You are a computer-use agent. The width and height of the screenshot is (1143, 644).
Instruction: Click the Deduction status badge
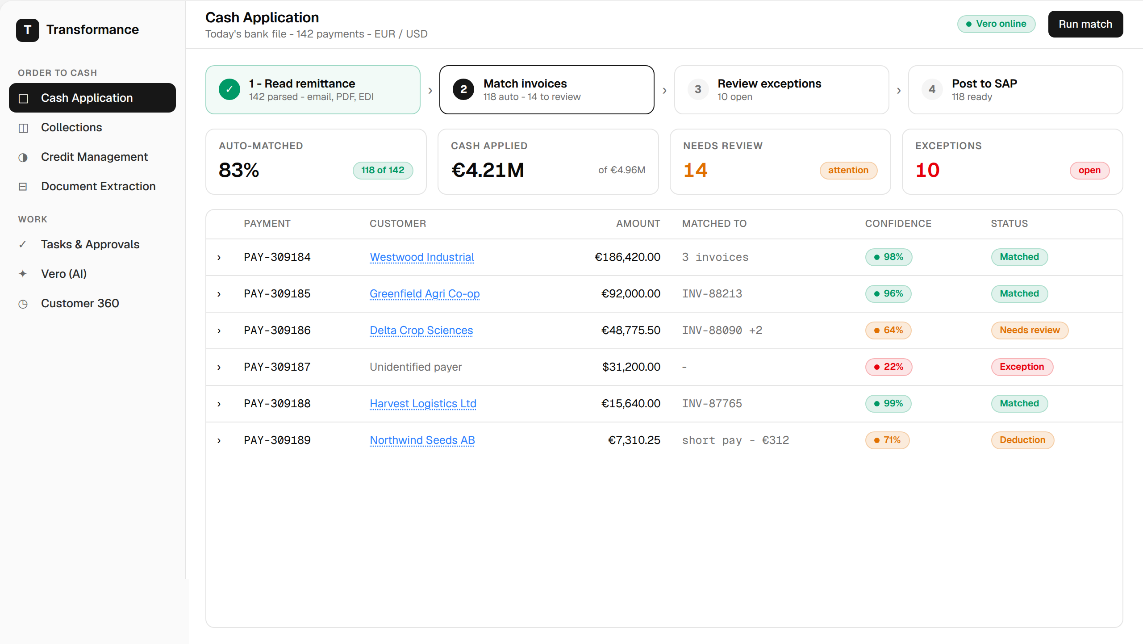click(1022, 440)
